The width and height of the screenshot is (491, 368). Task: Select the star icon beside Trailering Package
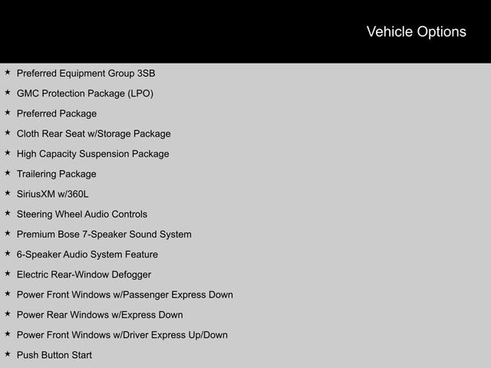pos(8,173)
